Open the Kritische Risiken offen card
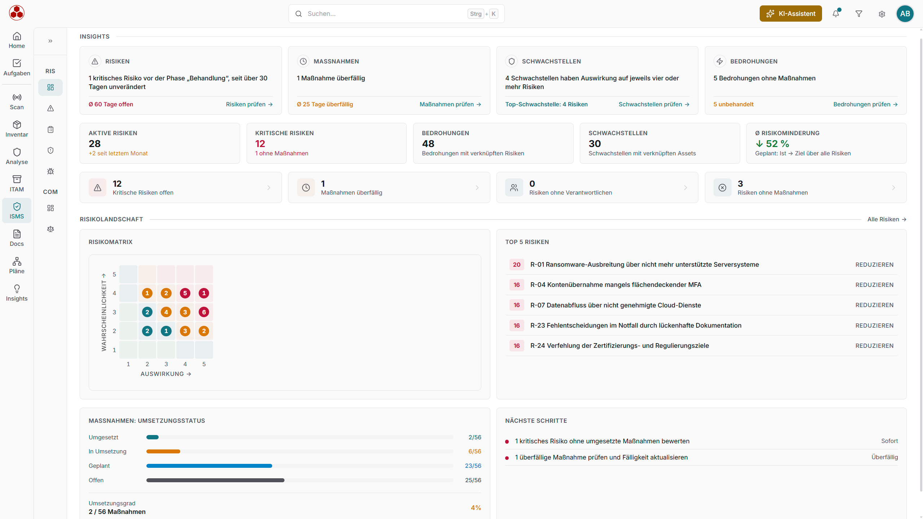This screenshot has width=923, height=519. [x=181, y=187]
